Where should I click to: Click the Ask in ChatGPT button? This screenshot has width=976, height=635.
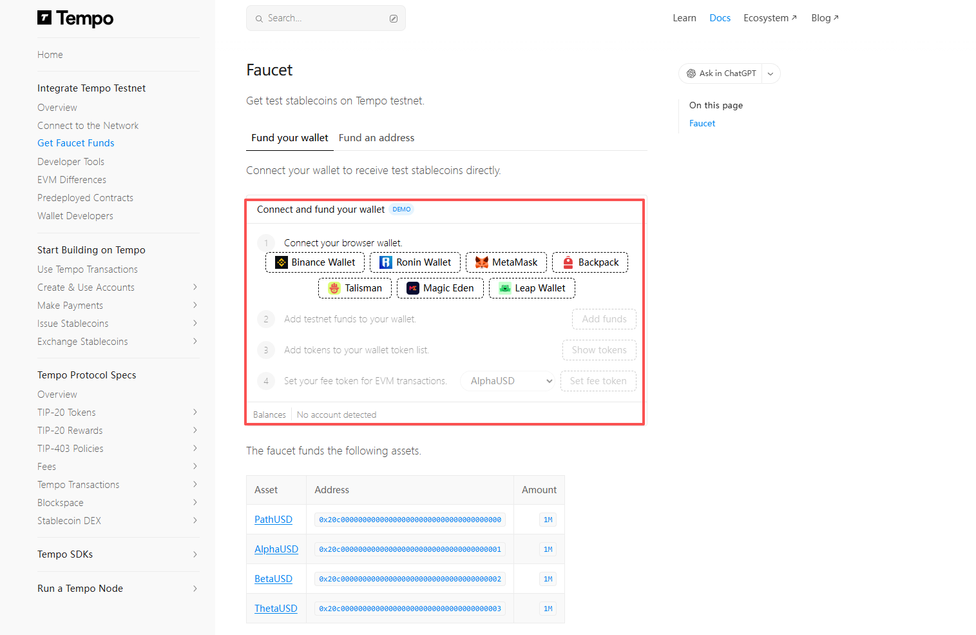(721, 73)
